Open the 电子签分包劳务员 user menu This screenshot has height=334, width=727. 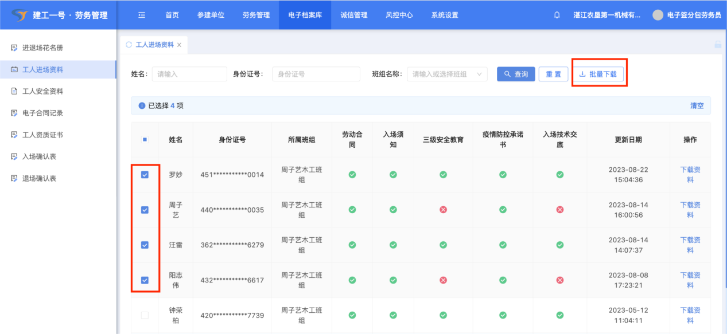tap(694, 15)
